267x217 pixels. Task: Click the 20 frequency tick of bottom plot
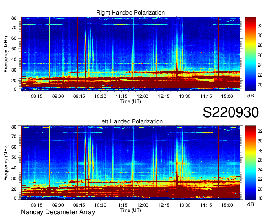(14, 189)
